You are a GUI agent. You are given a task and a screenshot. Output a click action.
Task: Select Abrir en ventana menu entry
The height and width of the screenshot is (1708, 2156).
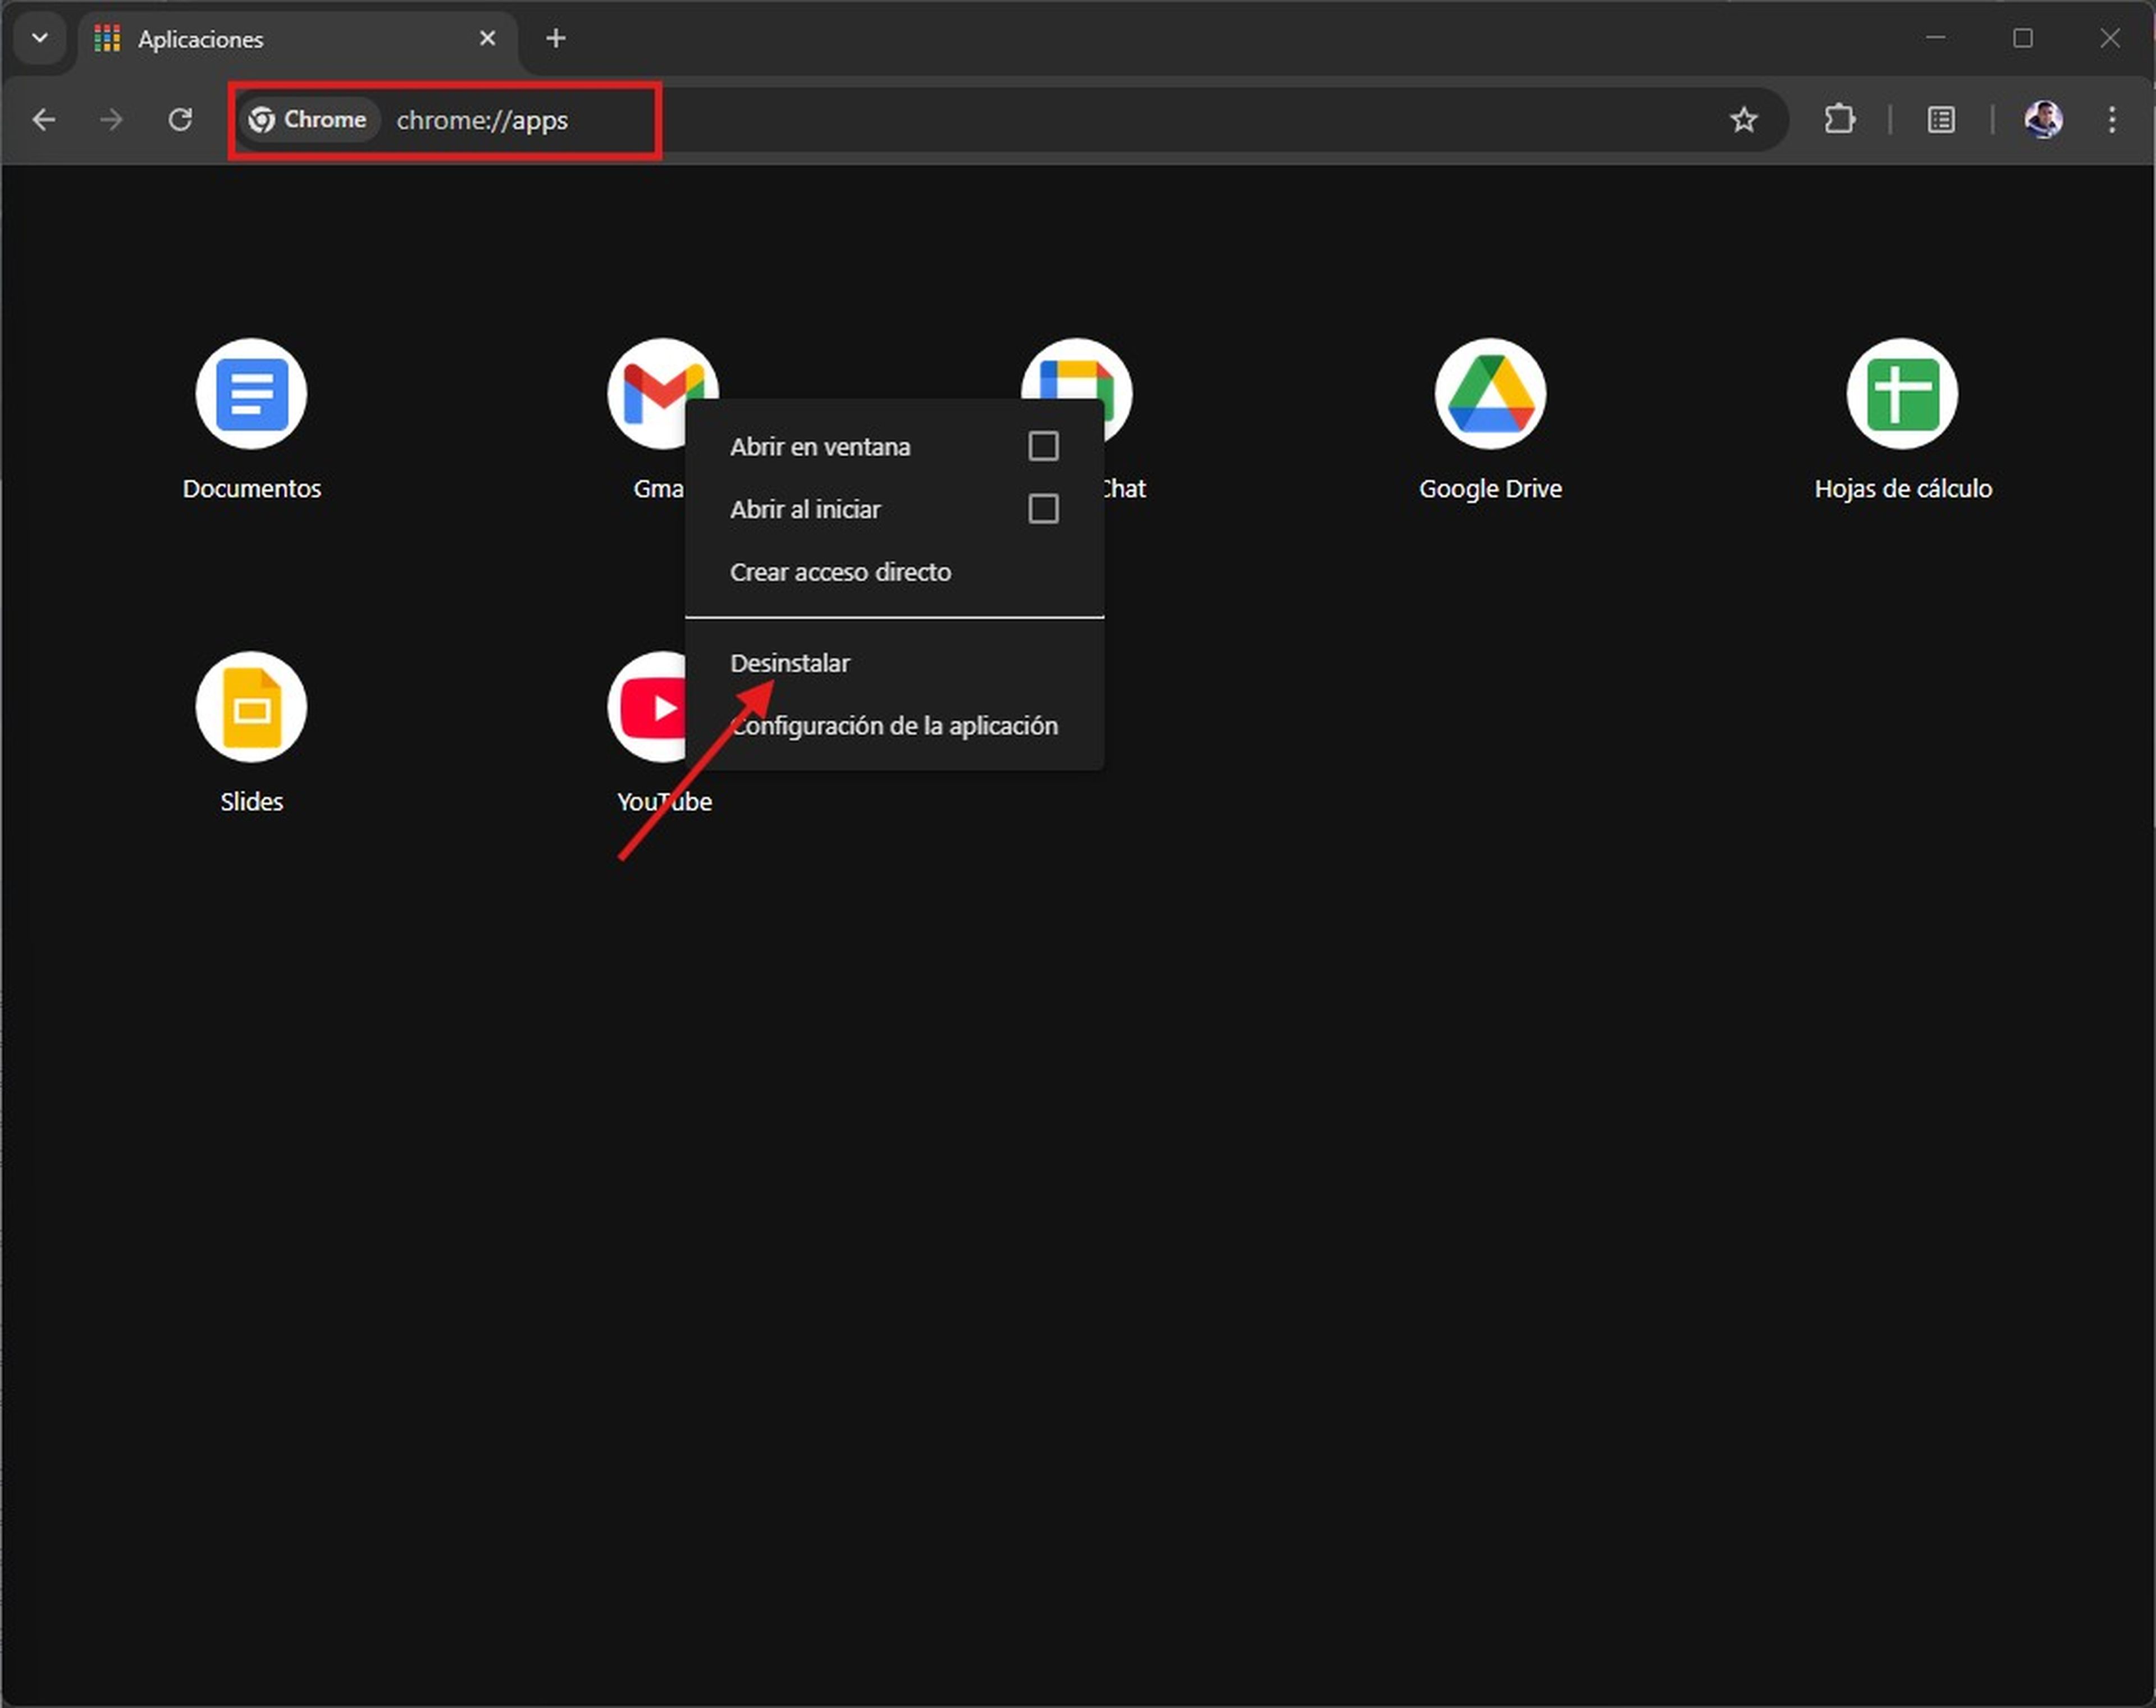[894, 447]
